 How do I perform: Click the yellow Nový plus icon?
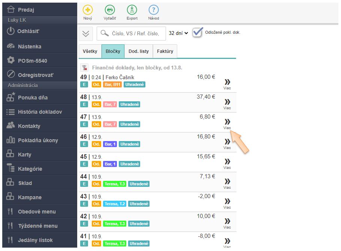(x=88, y=10)
